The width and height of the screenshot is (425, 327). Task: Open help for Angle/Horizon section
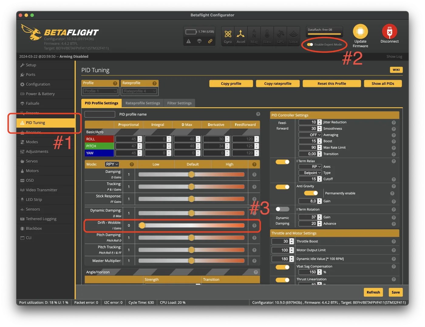point(256,272)
